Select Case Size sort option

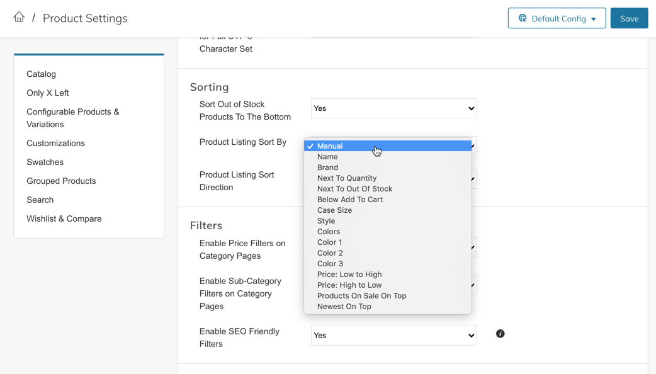334,210
